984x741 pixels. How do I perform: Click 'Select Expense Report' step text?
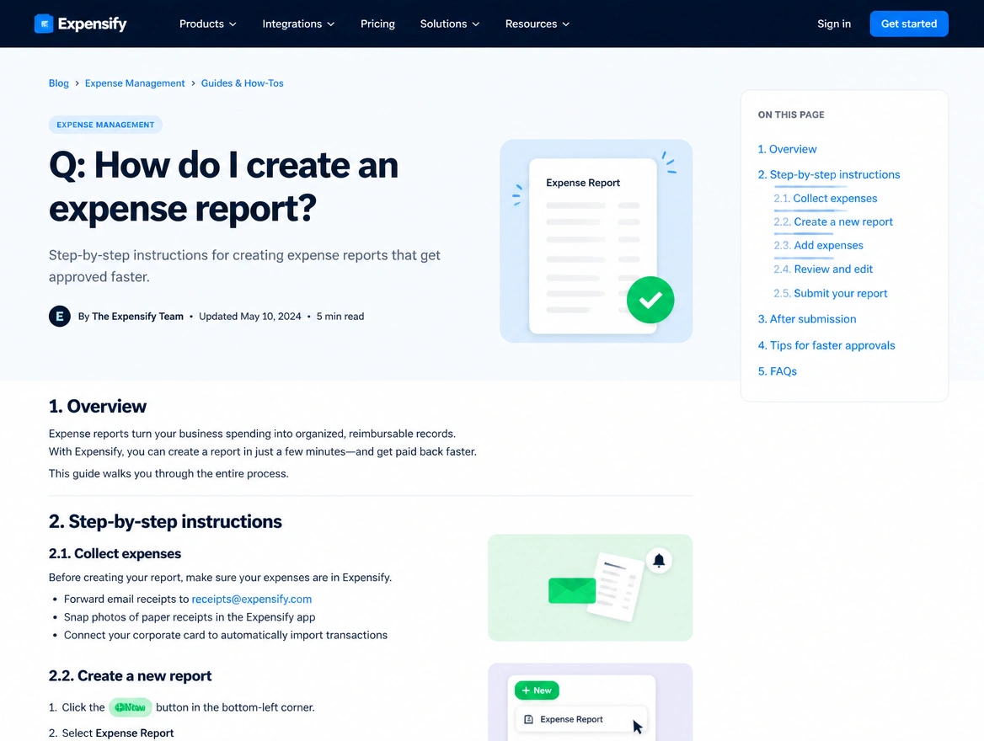pos(118,733)
